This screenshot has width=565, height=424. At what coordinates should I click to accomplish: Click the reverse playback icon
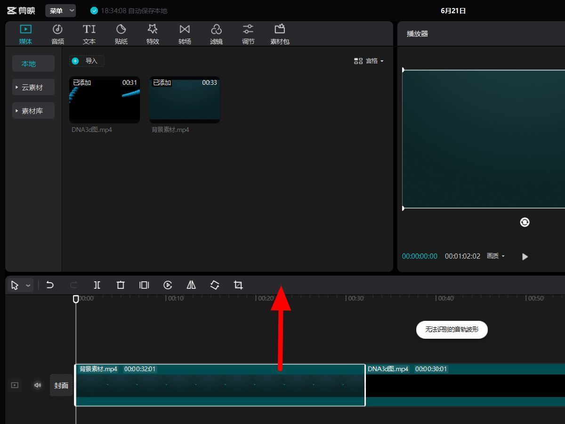point(168,285)
